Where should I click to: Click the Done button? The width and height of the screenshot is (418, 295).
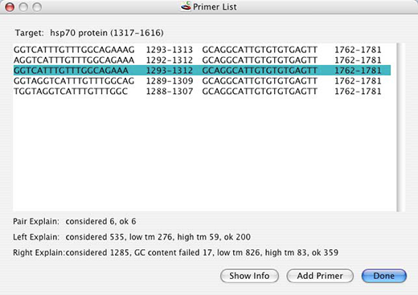click(x=383, y=276)
